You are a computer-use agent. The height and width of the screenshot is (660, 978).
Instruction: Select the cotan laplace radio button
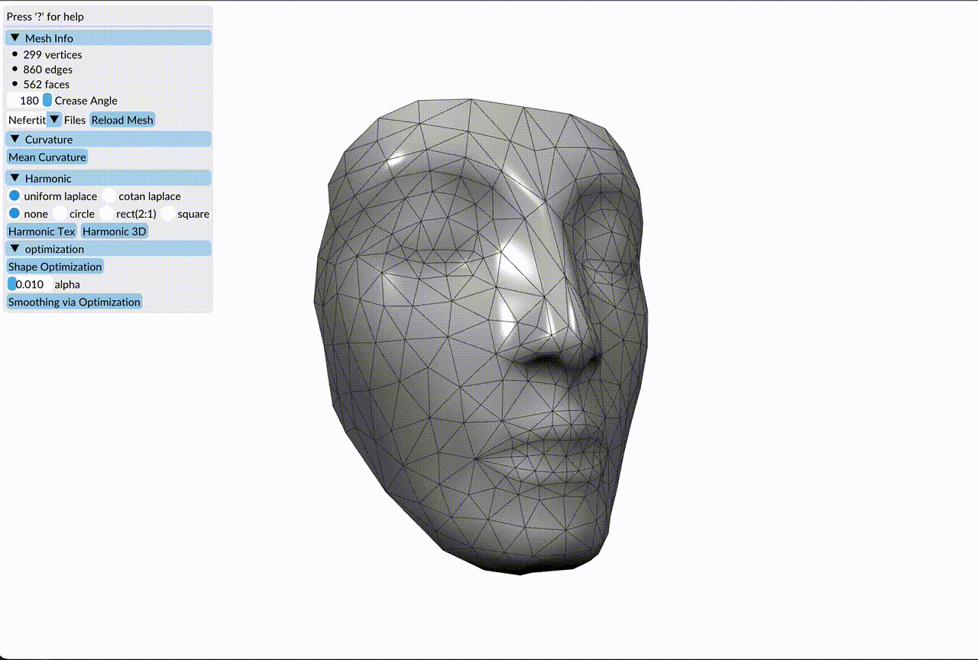pos(108,196)
